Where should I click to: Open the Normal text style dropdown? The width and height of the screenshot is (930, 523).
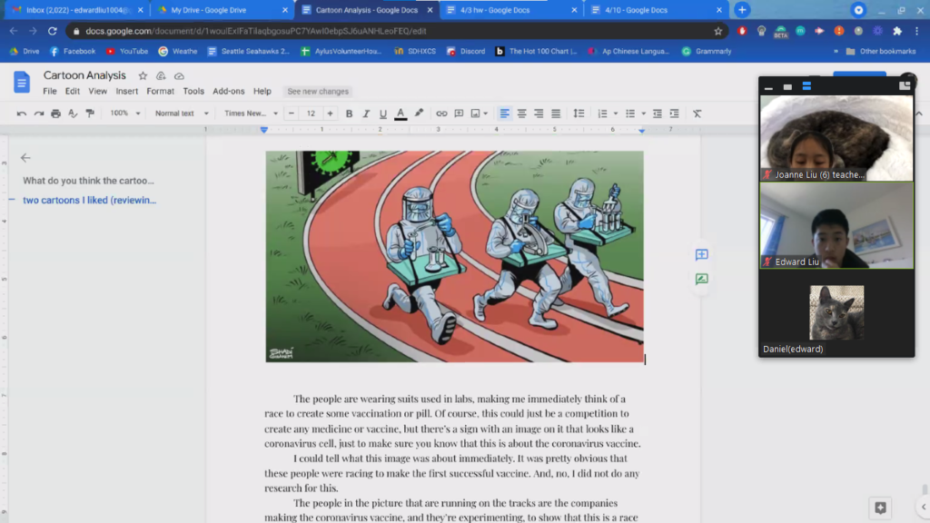click(x=182, y=113)
